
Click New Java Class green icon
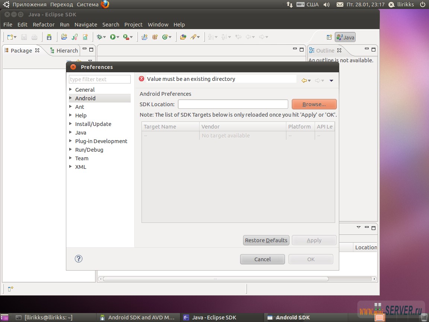[x=165, y=37]
